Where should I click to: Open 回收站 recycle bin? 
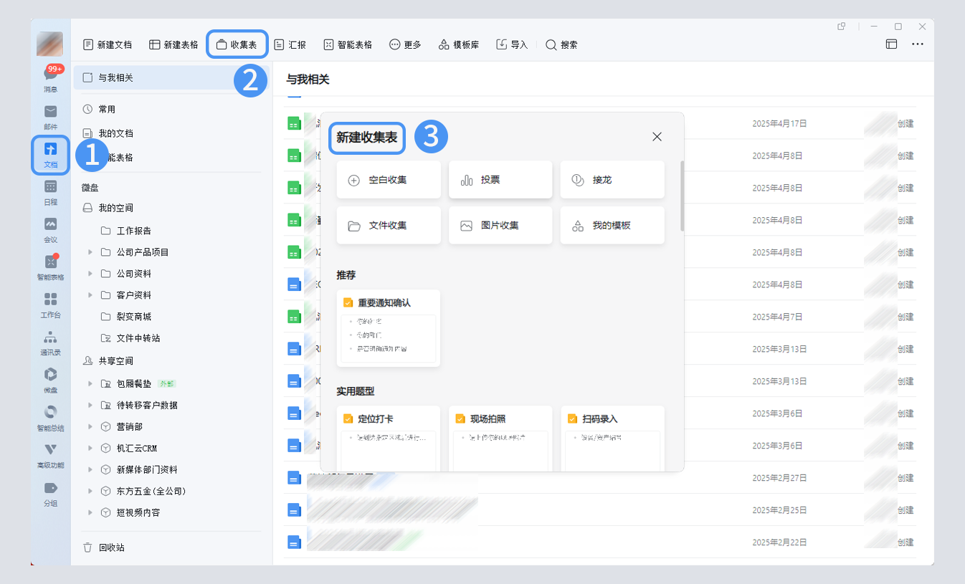coord(111,547)
